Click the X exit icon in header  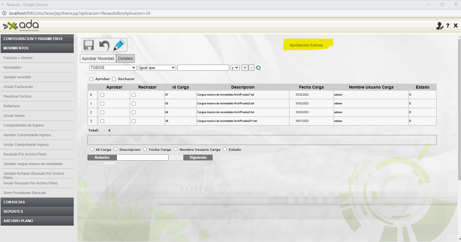tap(455, 26)
